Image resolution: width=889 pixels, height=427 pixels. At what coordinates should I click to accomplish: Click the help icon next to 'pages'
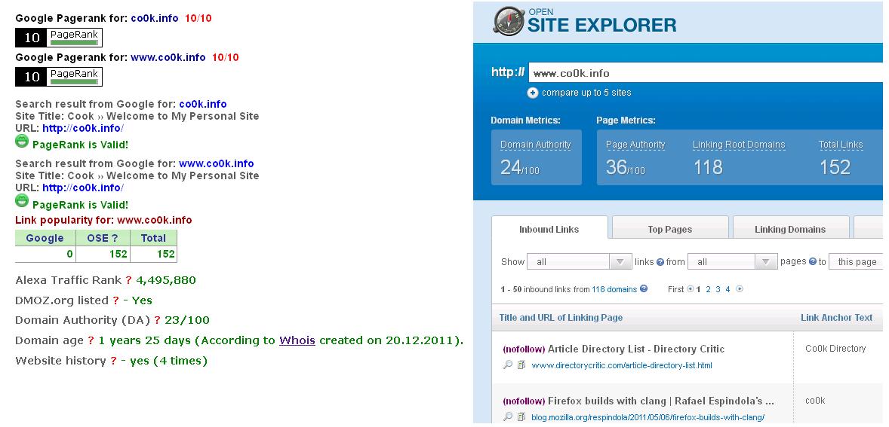click(813, 261)
